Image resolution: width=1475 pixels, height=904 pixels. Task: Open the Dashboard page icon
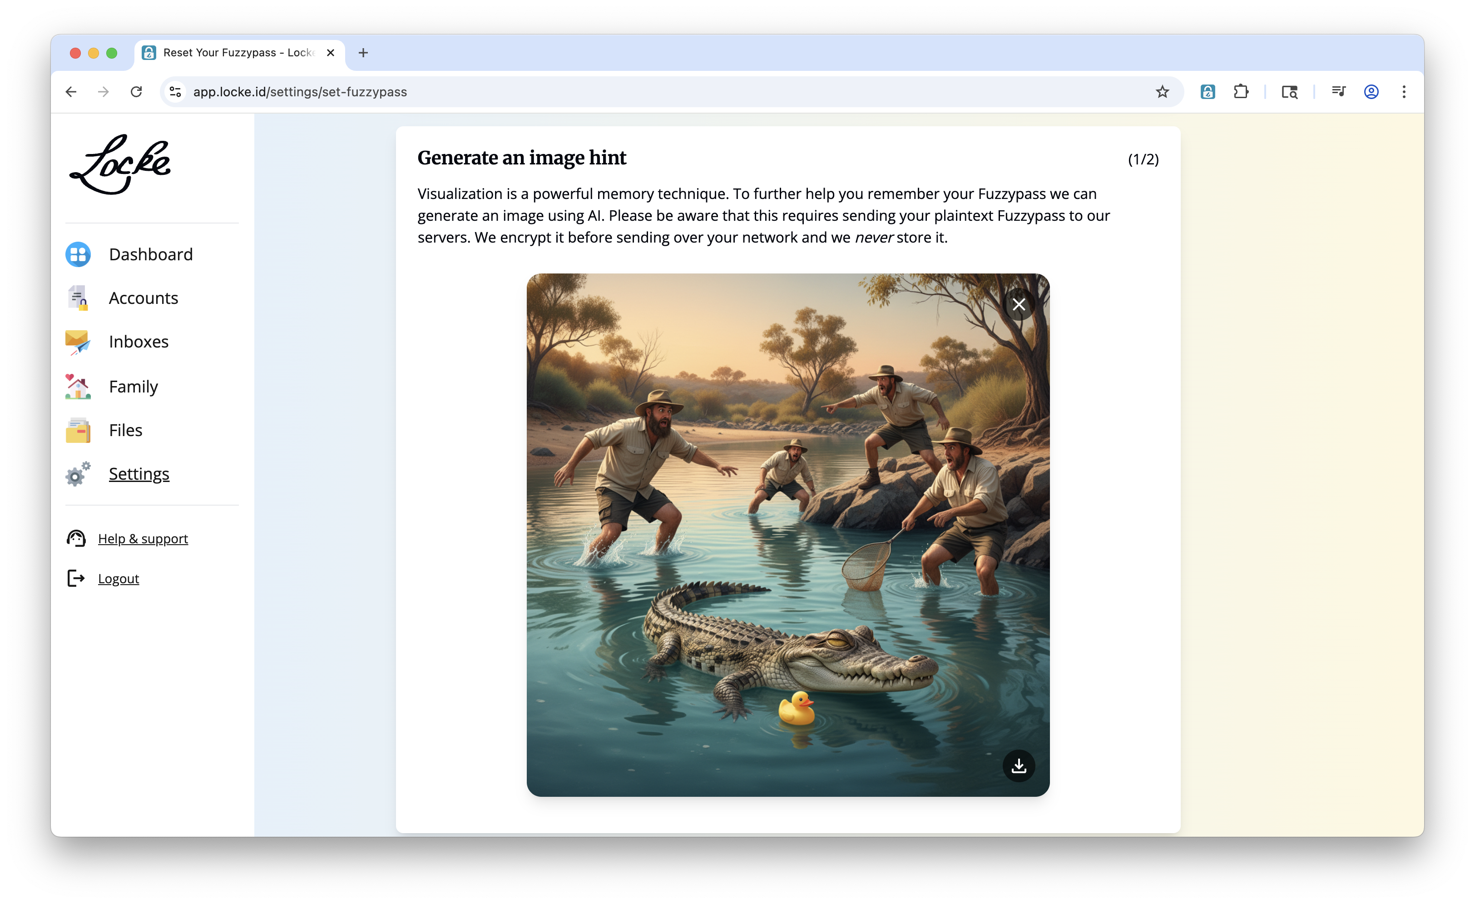78,254
